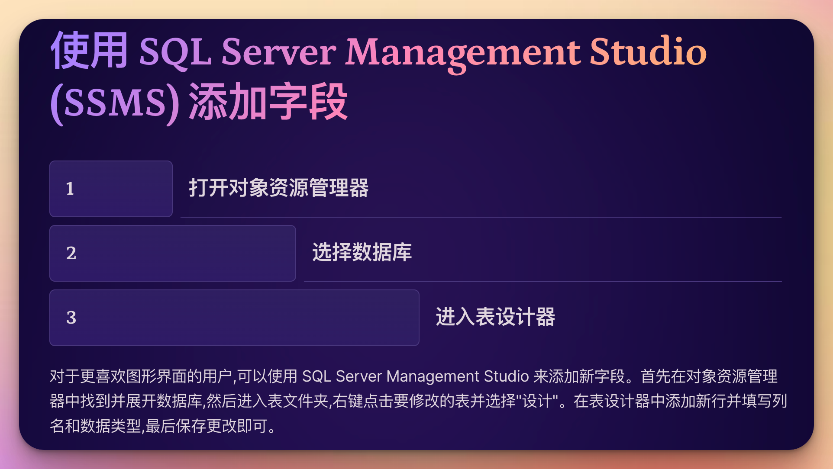
Task: Click the digit "1" inside the first box
Action: pos(70,189)
